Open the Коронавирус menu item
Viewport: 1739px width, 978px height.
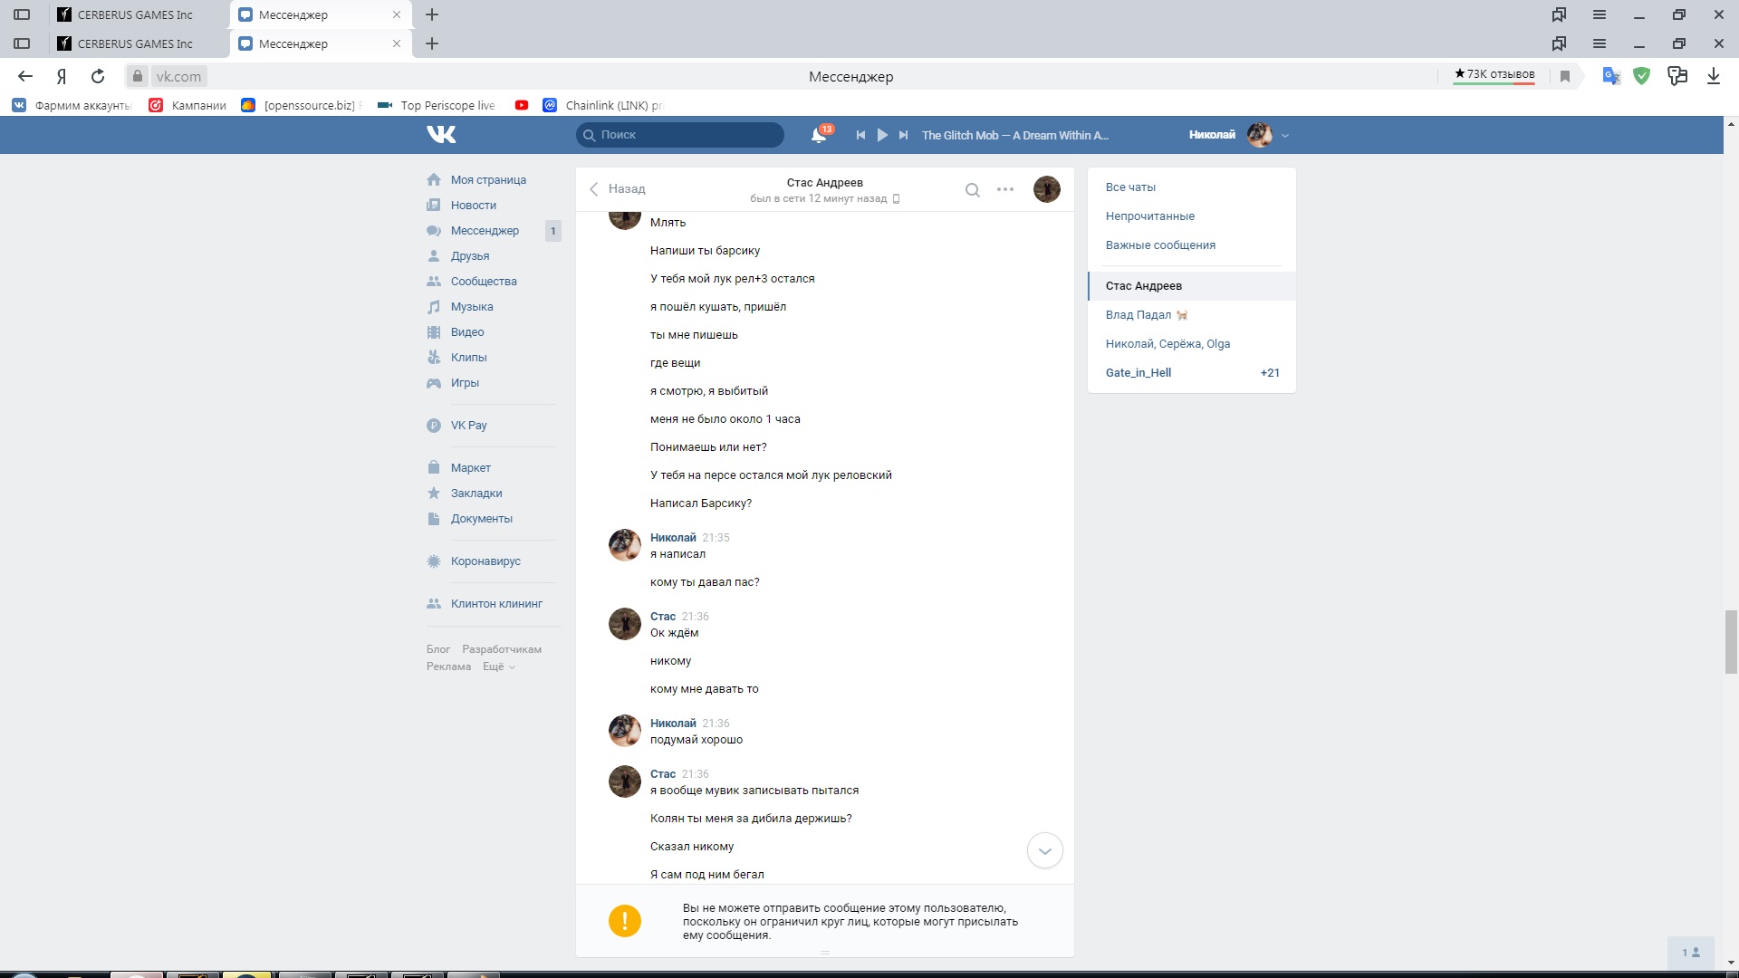point(485,561)
